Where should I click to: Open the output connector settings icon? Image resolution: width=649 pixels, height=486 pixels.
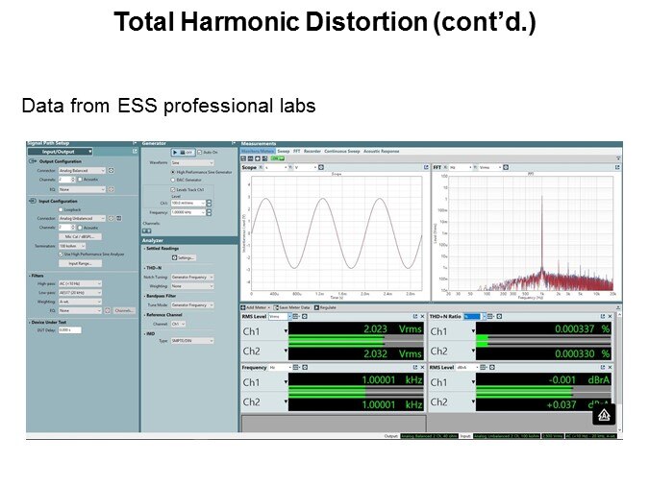111,170
